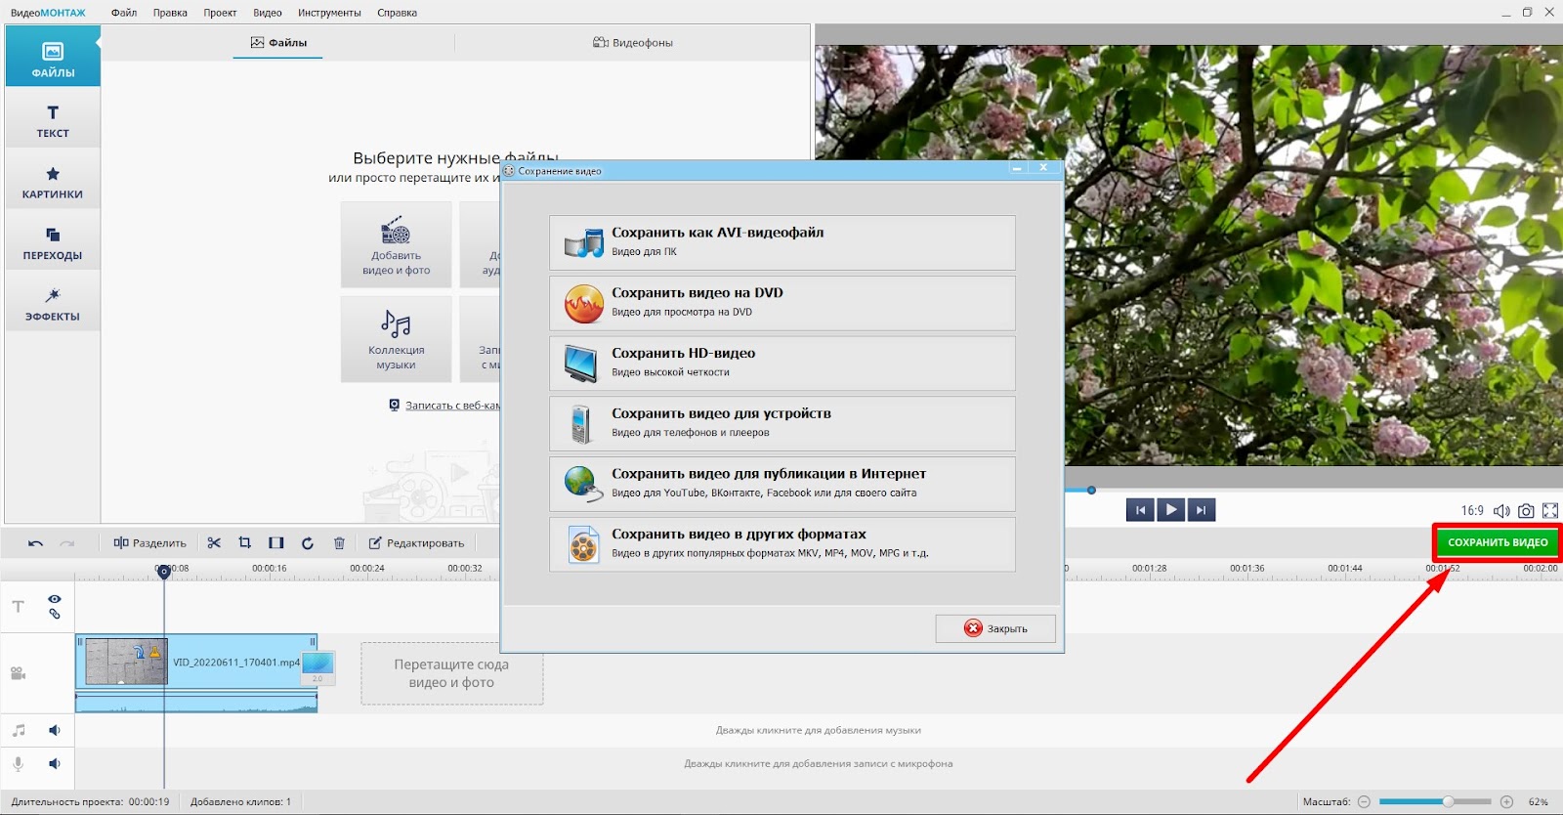Click the microphone track icon
This screenshot has width=1563, height=815.
(18, 764)
